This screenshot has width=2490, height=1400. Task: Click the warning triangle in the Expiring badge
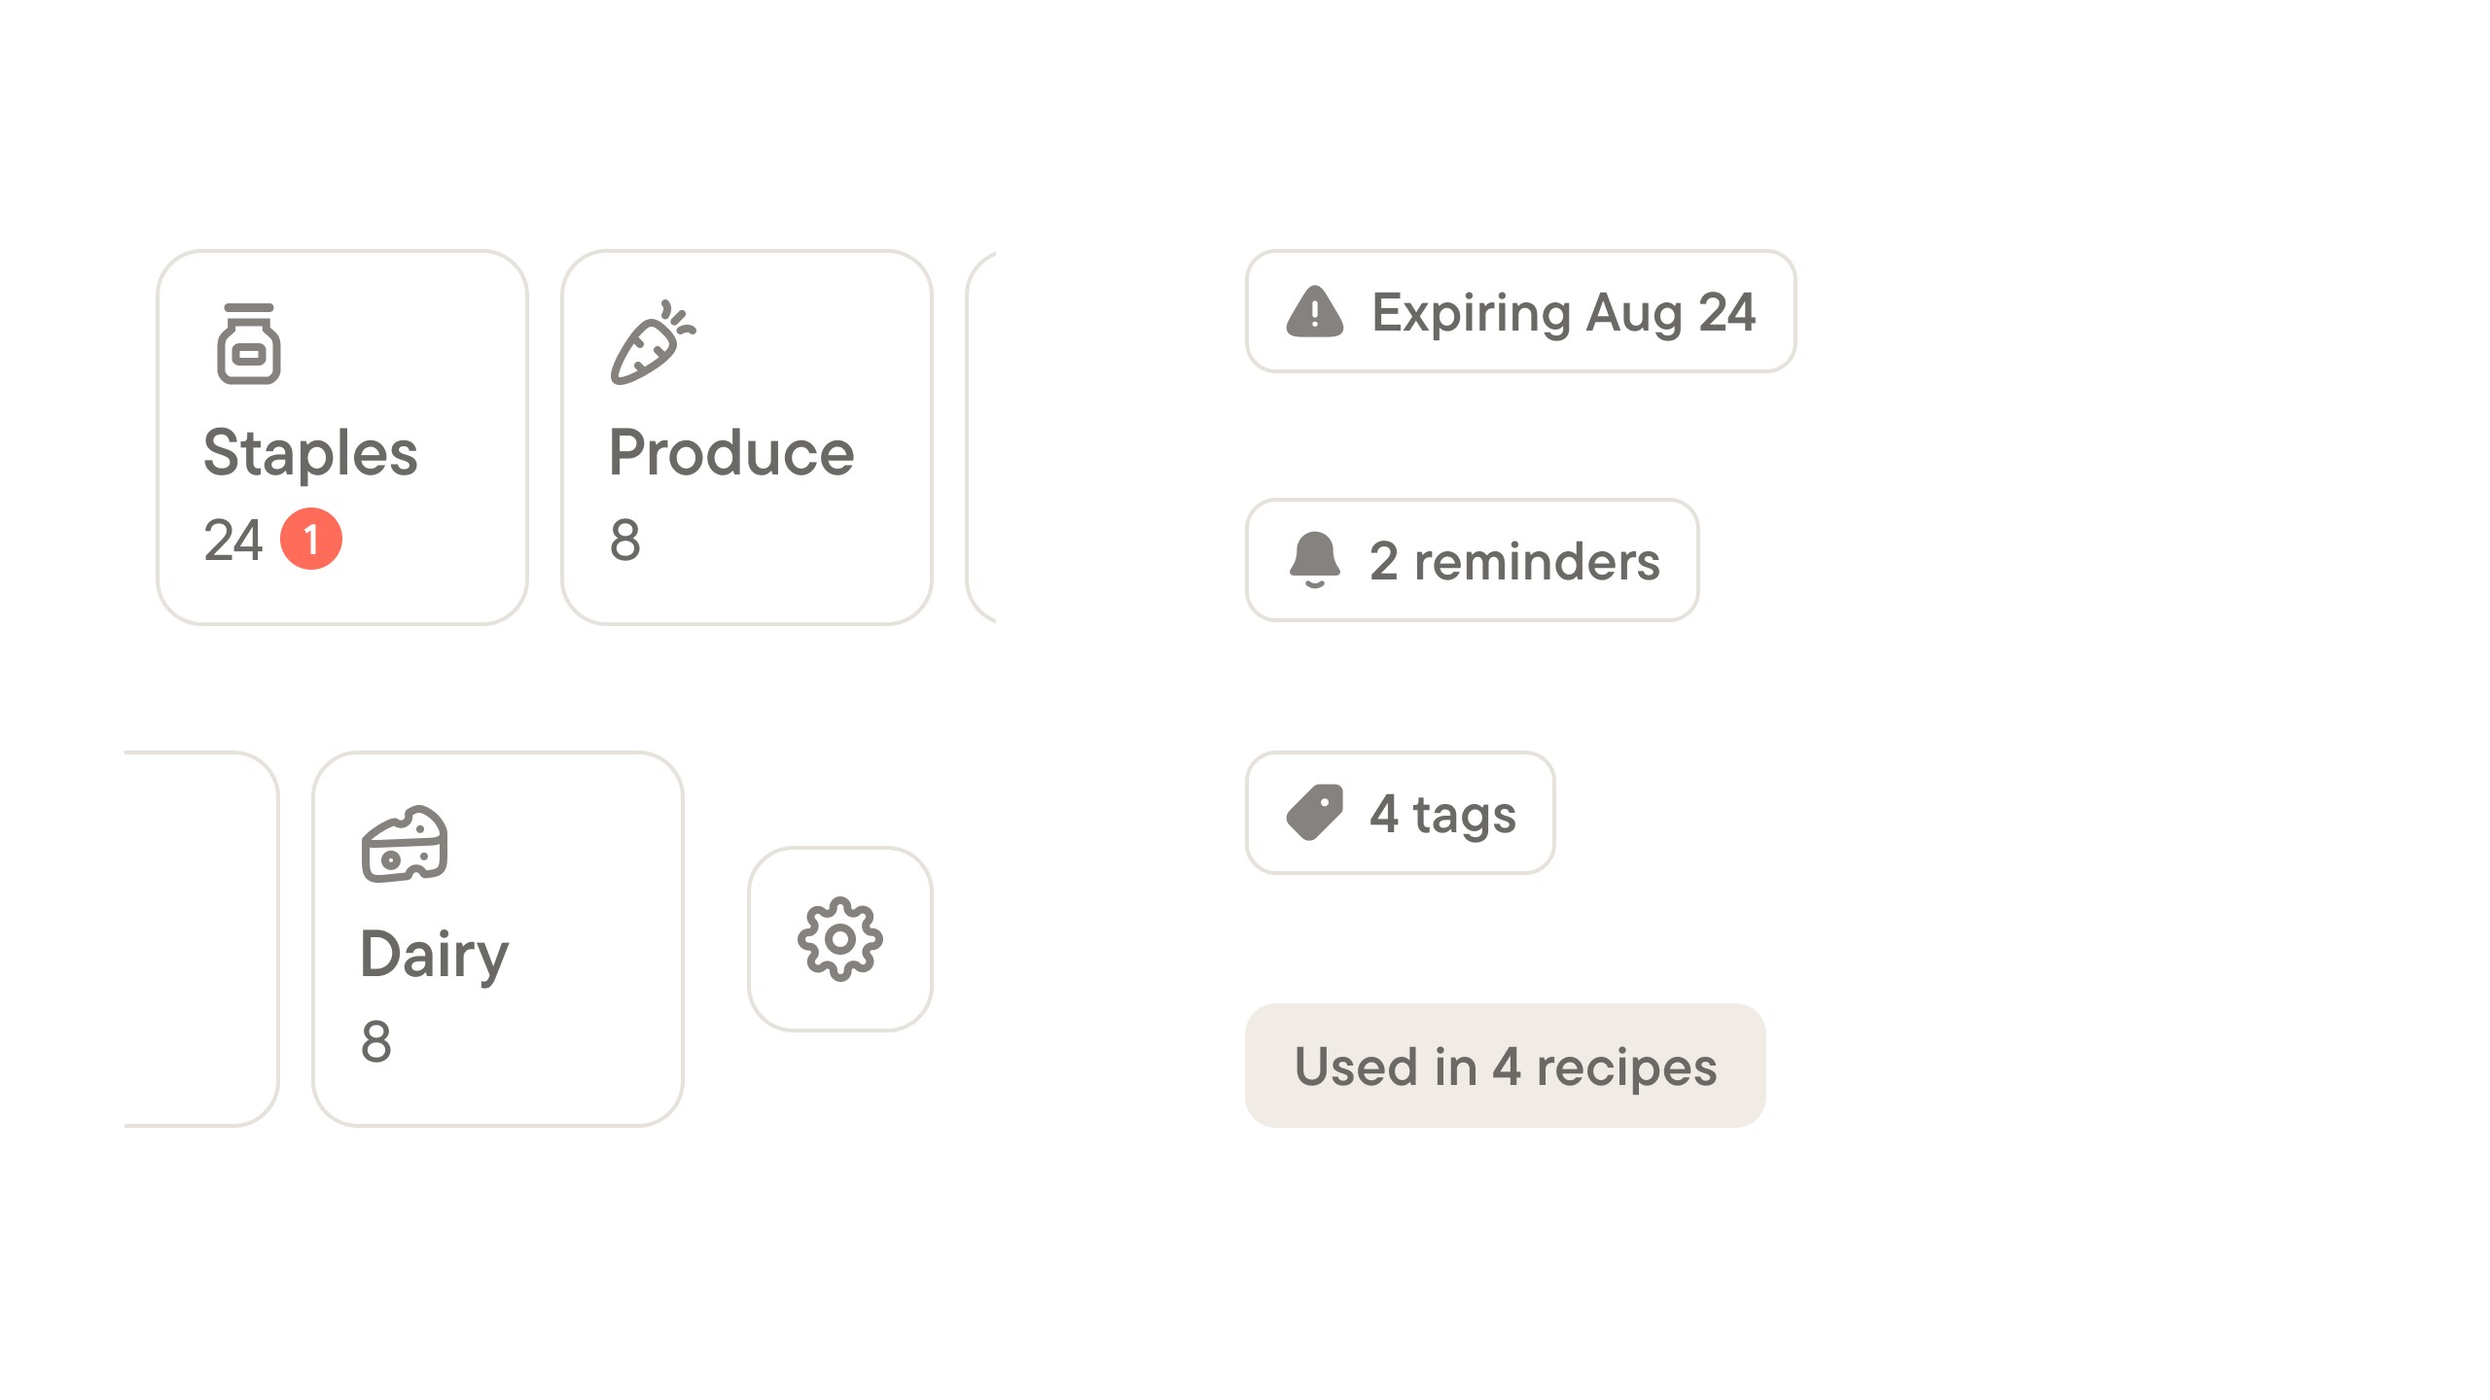(x=1315, y=313)
